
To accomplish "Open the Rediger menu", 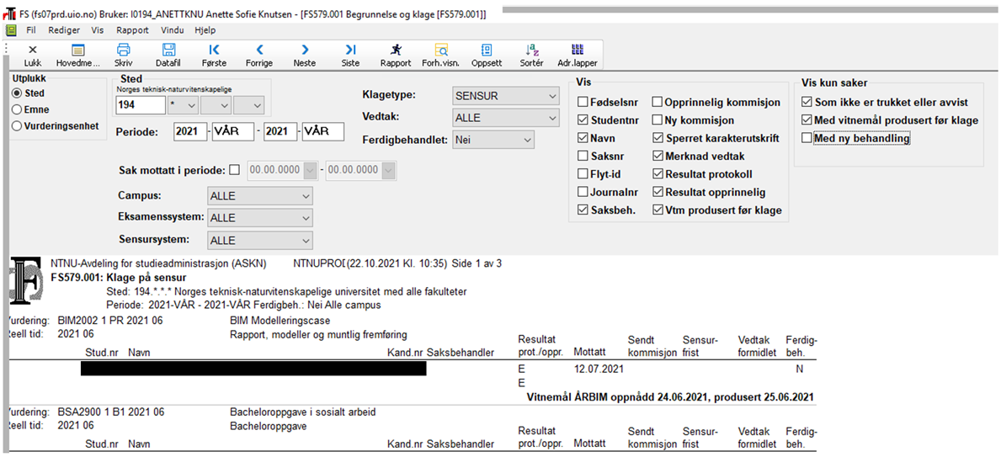I will 65,30.
